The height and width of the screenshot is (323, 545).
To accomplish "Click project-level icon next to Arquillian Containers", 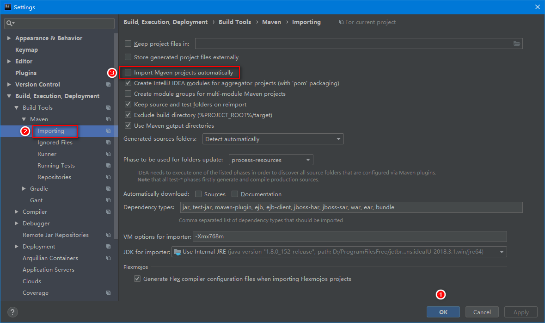I will click(x=109, y=258).
